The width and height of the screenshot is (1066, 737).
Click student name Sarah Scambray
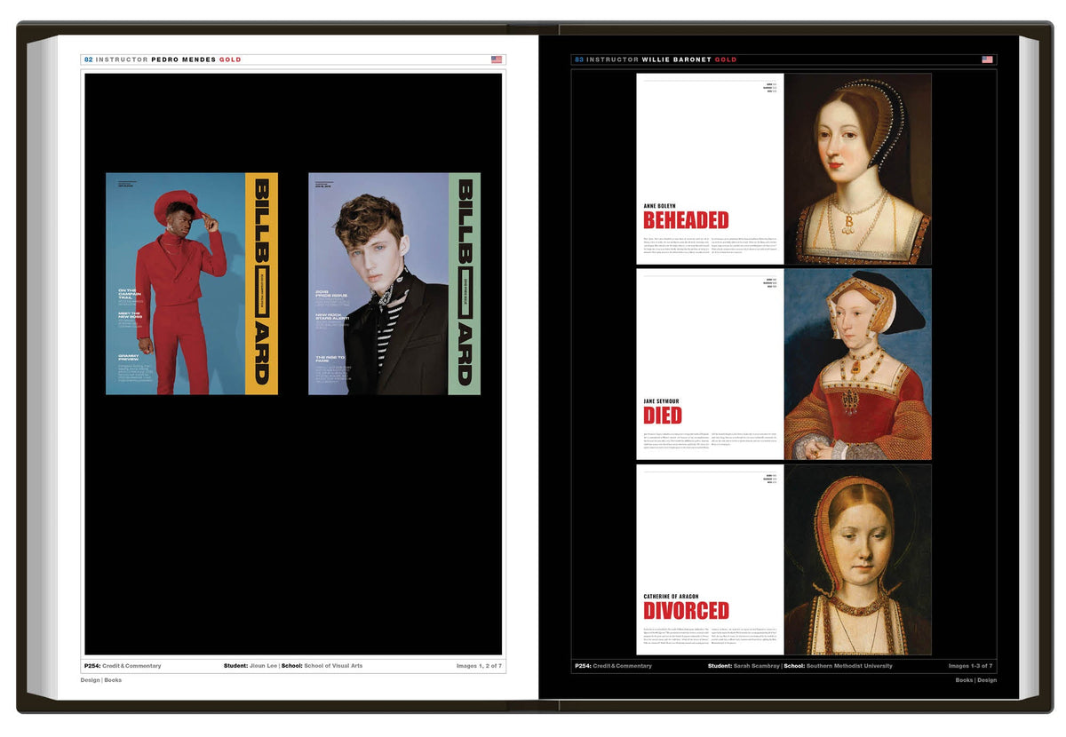tap(756, 665)
